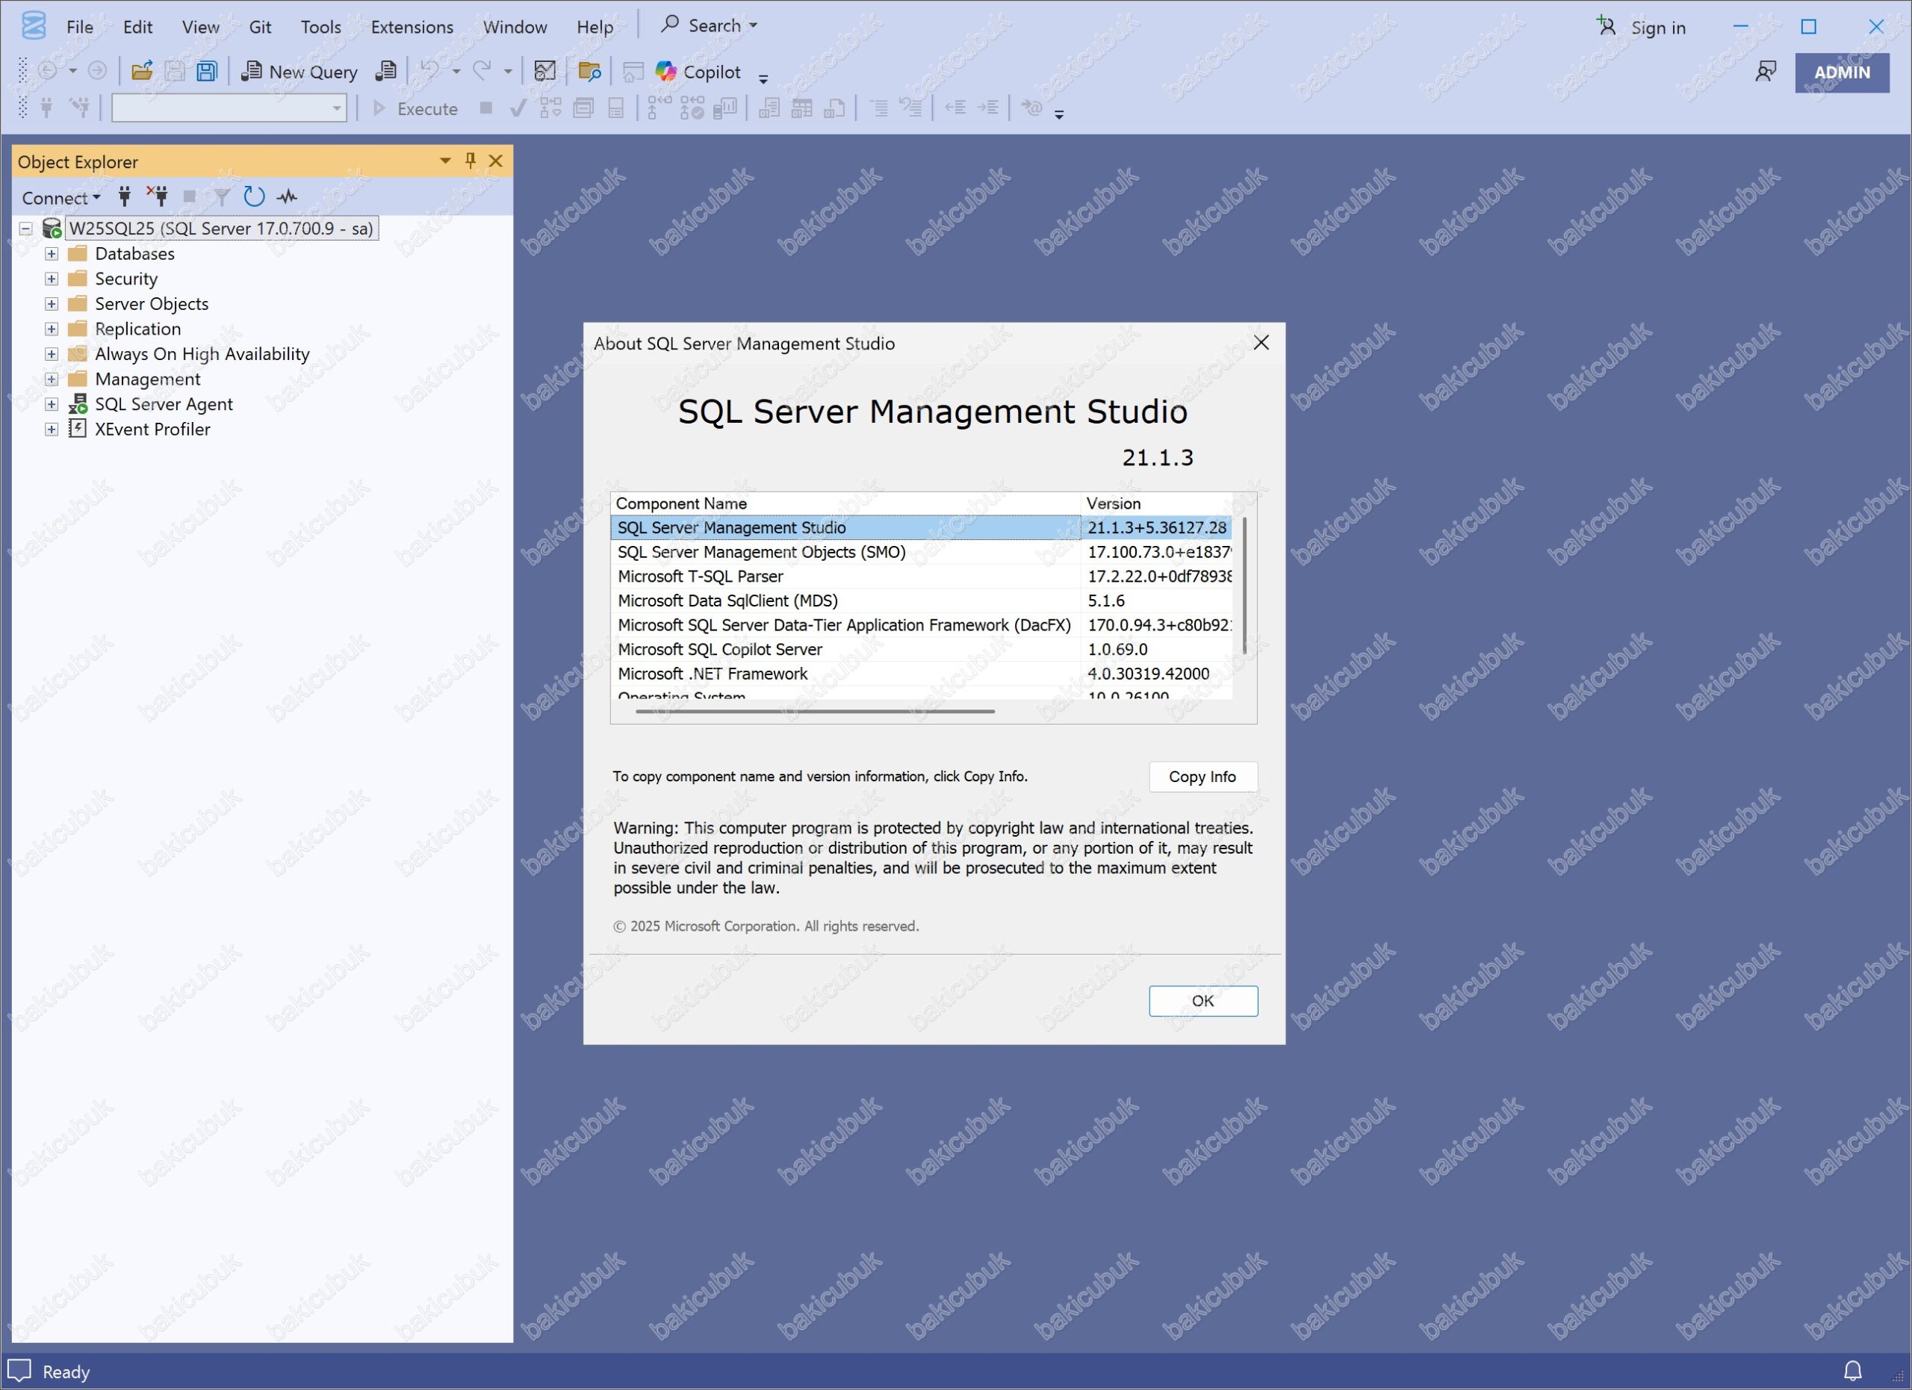Select the XEvent Profiler tree label
The height and width of the screenshot is (1390, 1912).
tap(152, 430)
